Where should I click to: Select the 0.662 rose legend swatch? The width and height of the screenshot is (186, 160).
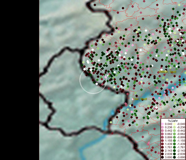[x=162, y=134]
